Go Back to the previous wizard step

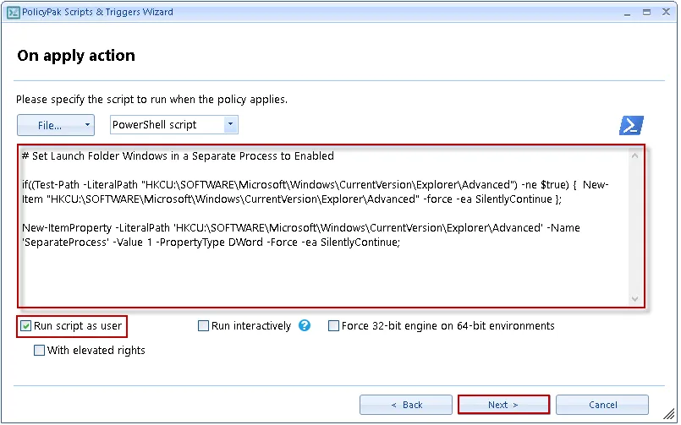click(x=405, y=405)
